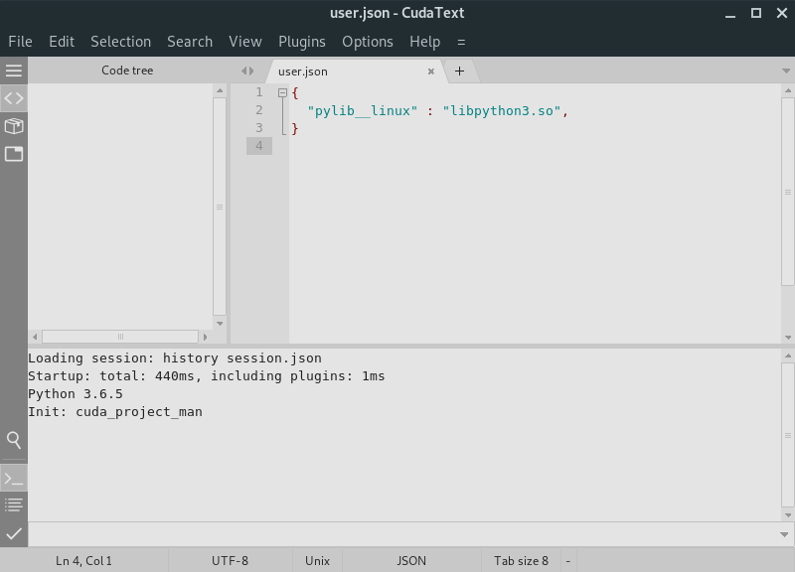Viewport: 795px width, 572px height.
Task: Open the package/snippets sidebar icon
Action: click(x=13, y=126)
